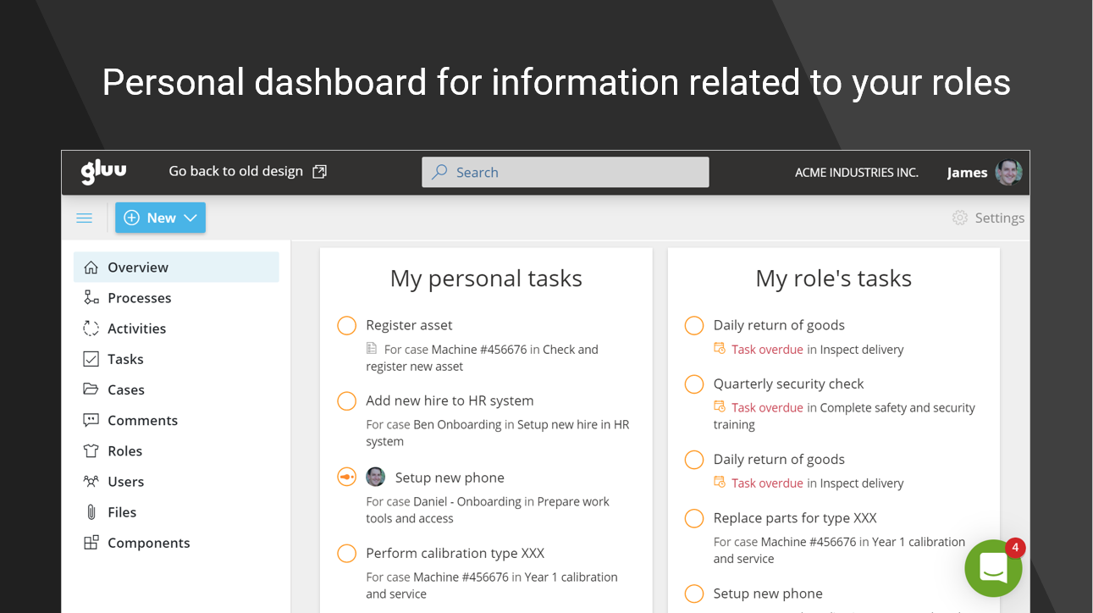Open the James user menu
The height and width of the screenshot is (613, 1093).
click(967, 173)
